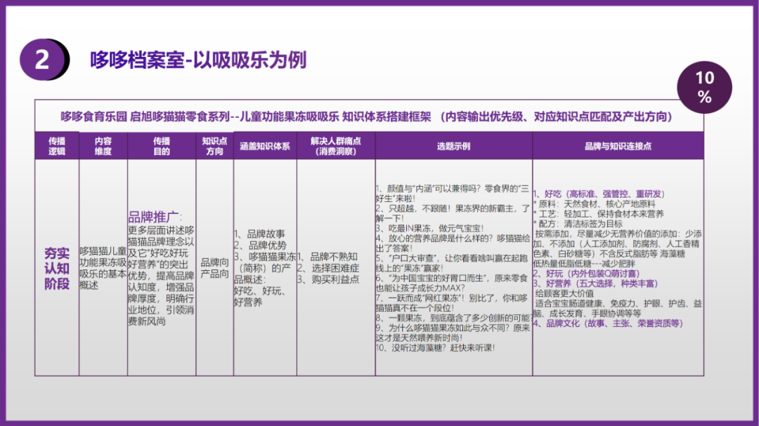The height and width of the screenshot is (426, 759).
Task: Select topic 5 about "户口大审查"
Action: click(453, 263)
